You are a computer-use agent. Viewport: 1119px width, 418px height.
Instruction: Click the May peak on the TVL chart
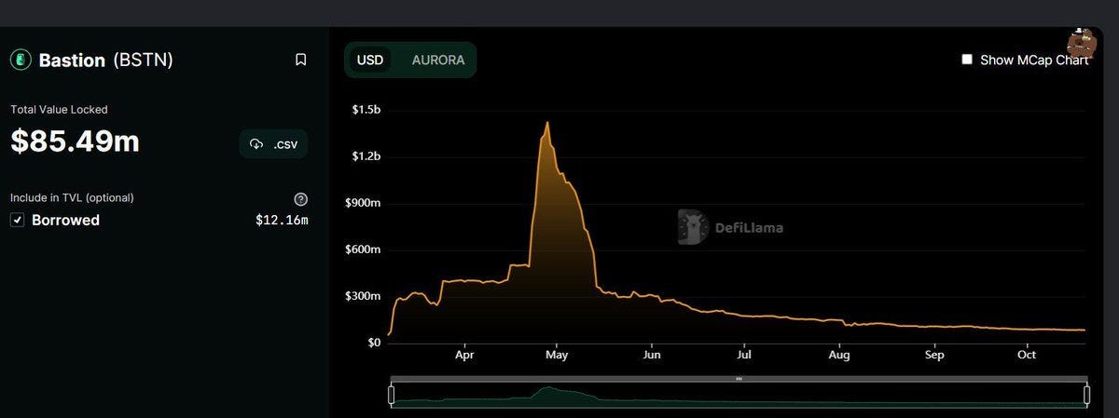coord(546,123)
